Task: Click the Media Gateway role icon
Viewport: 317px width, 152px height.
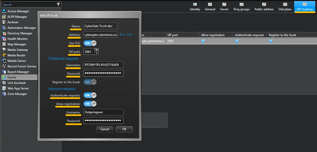Action: (x=4, y=50)
